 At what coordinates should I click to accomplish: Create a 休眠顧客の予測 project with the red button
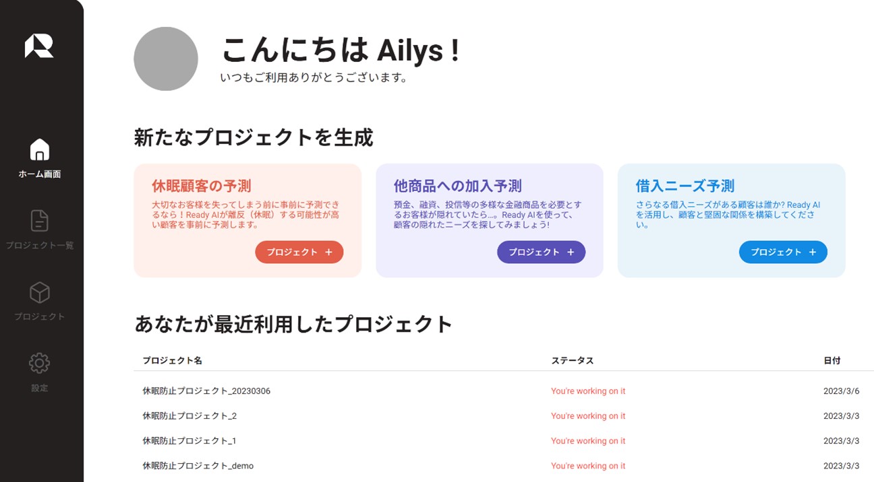coord(299,252)
